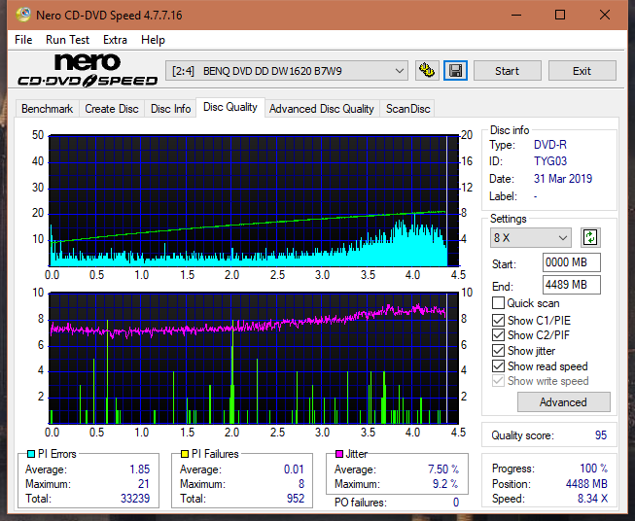635x521 pixels.
Task: Disable the Show jitter checkbox
Action: tap(499, 351)
